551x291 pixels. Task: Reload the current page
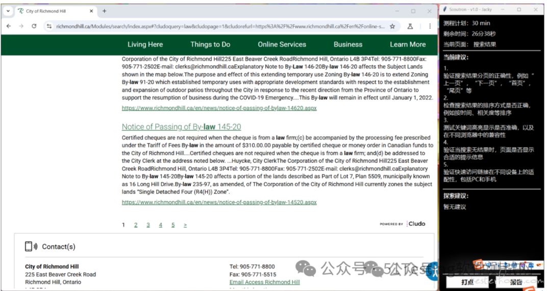[34, 26]
